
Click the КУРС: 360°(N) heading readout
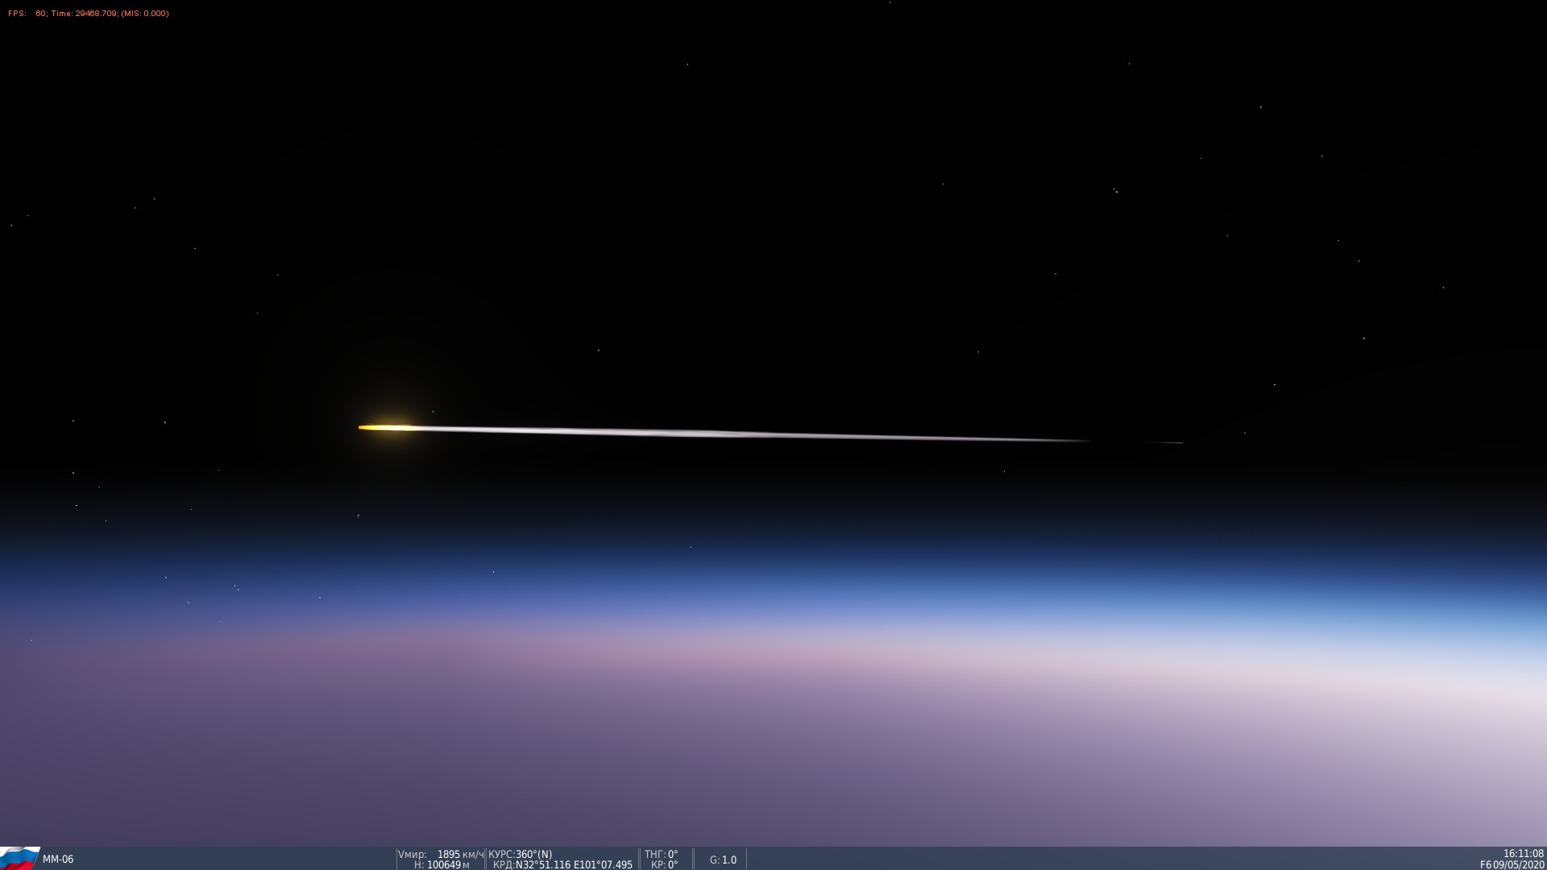tap(521, 854)
